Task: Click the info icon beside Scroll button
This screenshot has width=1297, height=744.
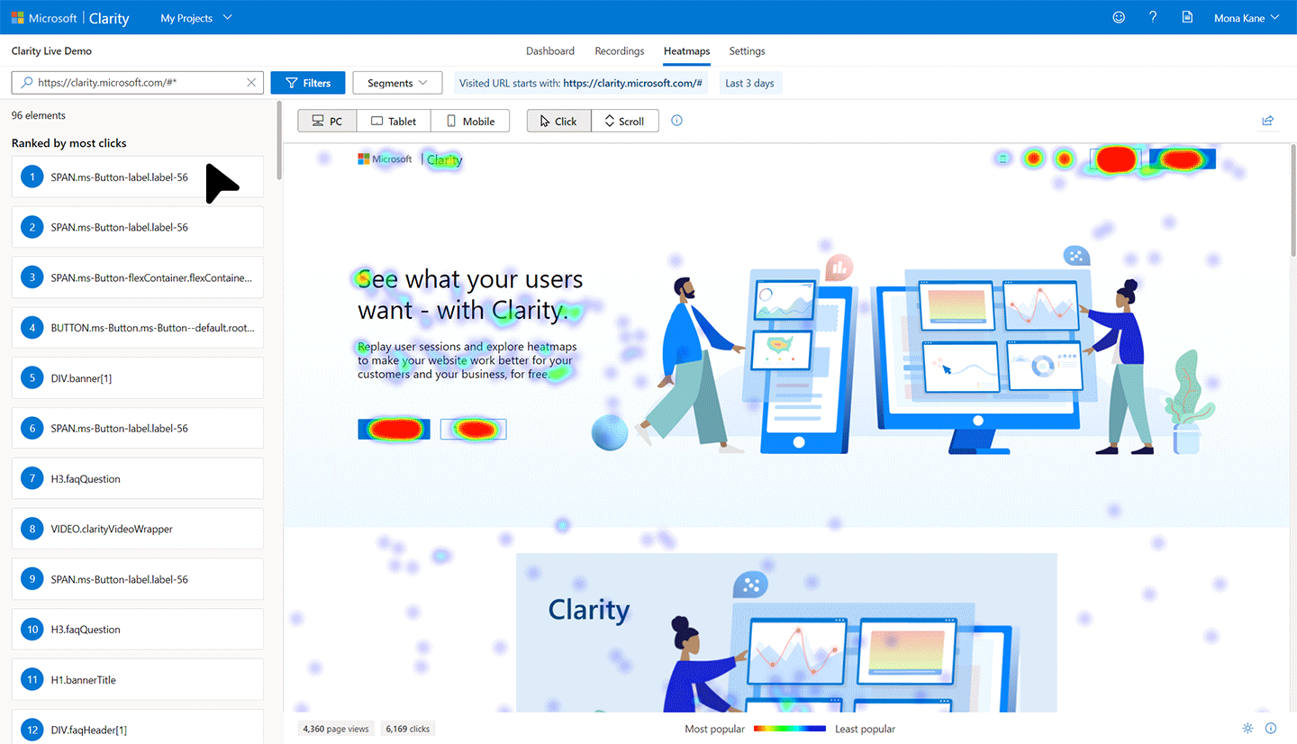Action: click(677, 121)
